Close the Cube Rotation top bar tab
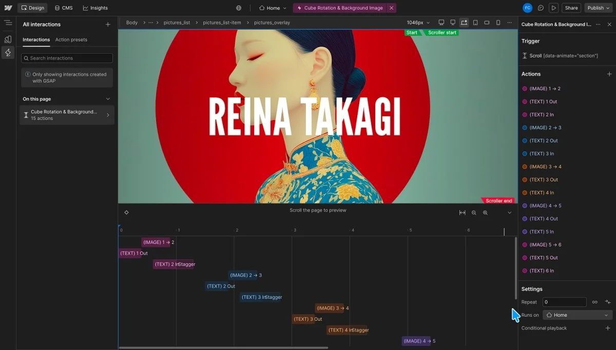The image size is (616, 350). 391,8
